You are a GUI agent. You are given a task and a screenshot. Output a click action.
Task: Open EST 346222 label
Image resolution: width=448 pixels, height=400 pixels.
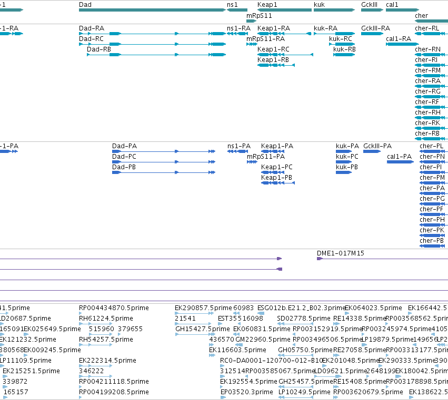click(92, 371)
